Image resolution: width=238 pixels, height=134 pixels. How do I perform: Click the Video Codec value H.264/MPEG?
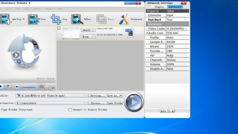click(178, 29)
